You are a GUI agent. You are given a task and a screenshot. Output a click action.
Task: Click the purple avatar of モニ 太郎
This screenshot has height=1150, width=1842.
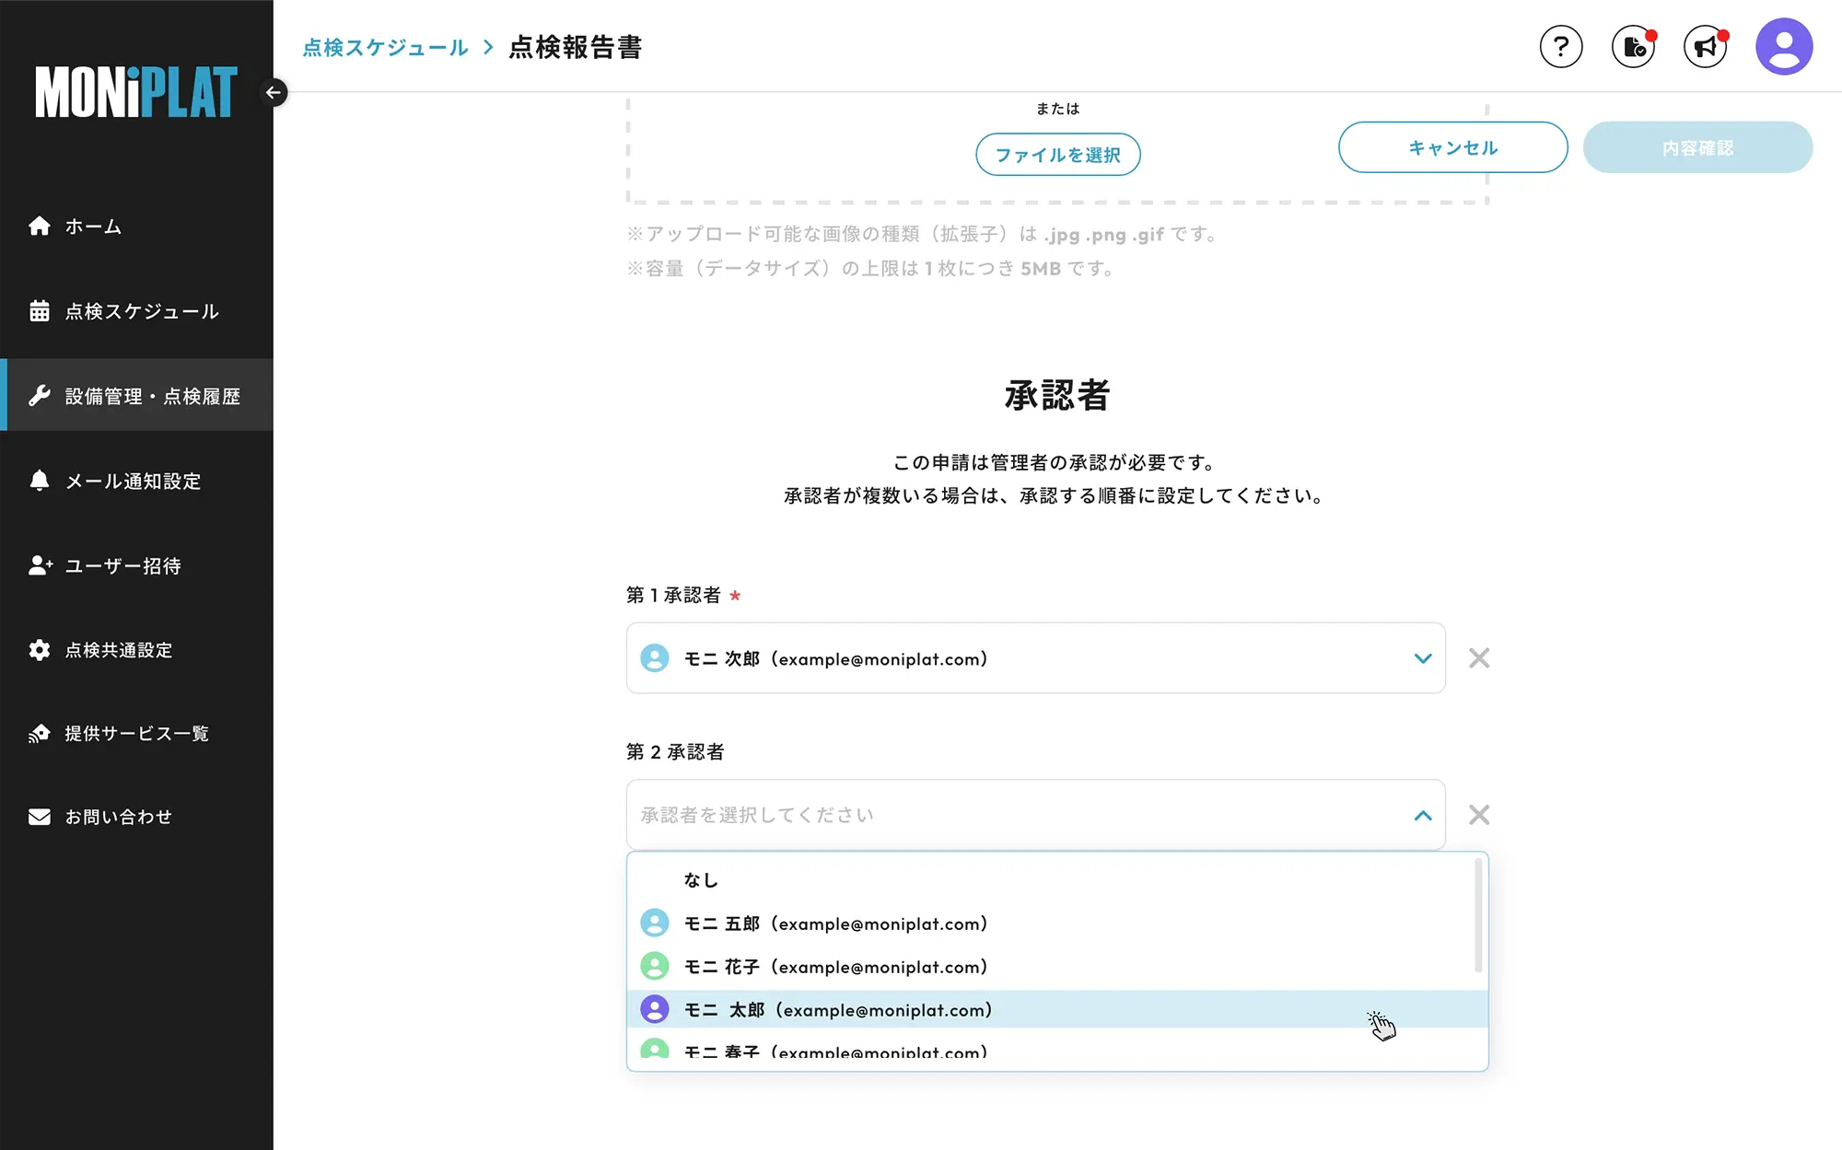click(x=655, y=1009)
